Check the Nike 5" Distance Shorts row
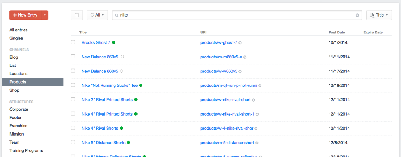Screen dimensions: 401x157 pos(73,142)
